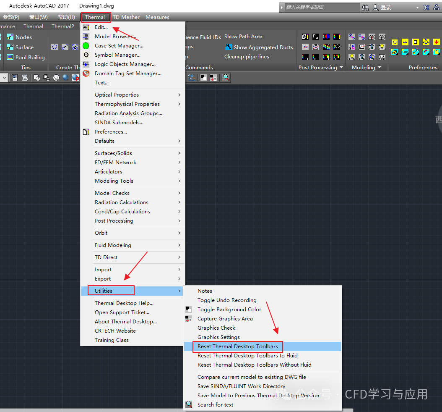This screenshot has width=442, height=412.
Task: Open the TD Mesher menu
Action: [x=126, y=17]
